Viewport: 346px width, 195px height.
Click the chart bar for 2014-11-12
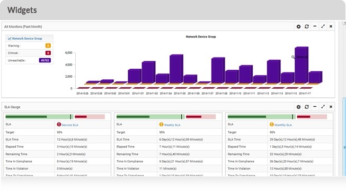pyautogui.click(x=273, y=71)
